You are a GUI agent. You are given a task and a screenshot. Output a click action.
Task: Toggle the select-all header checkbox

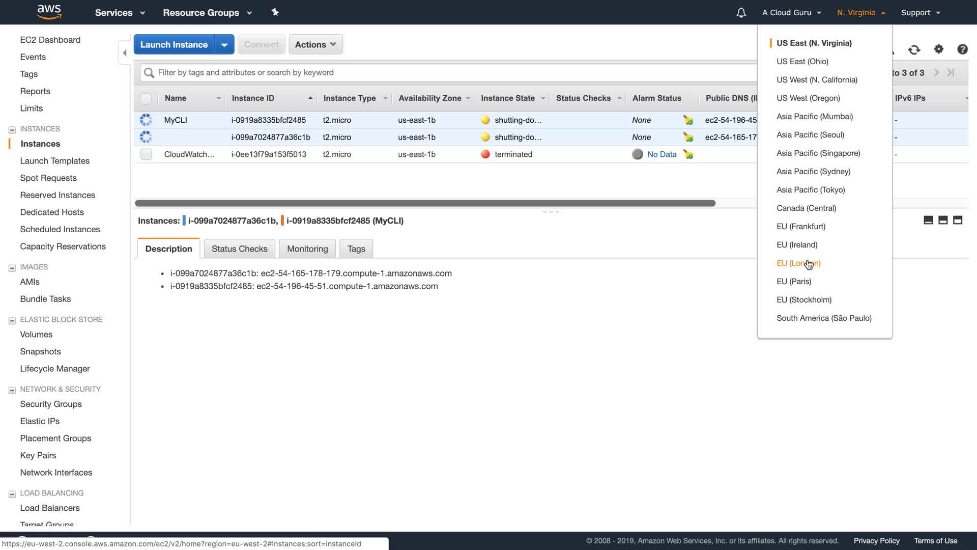(146, 98)
